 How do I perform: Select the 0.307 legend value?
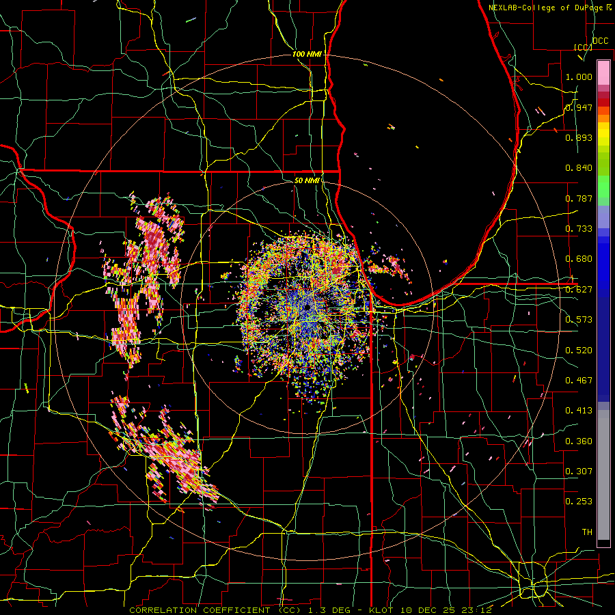(579, 471)
